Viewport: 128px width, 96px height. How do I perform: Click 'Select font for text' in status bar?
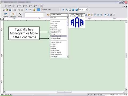[x=6, y=94]
